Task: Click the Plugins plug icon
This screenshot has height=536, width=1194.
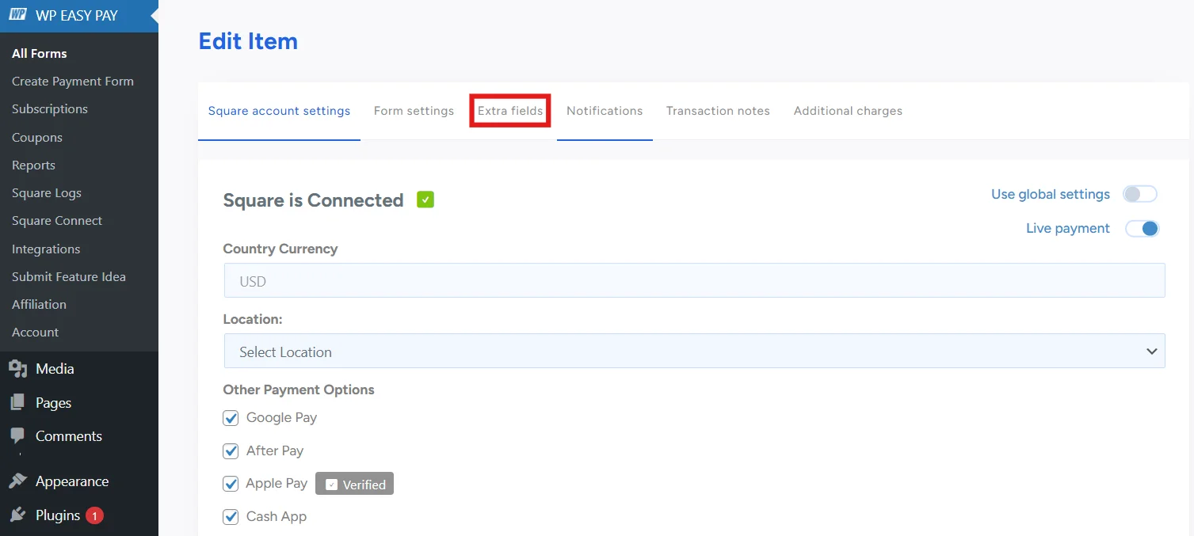Action: (x=17, y=515)
